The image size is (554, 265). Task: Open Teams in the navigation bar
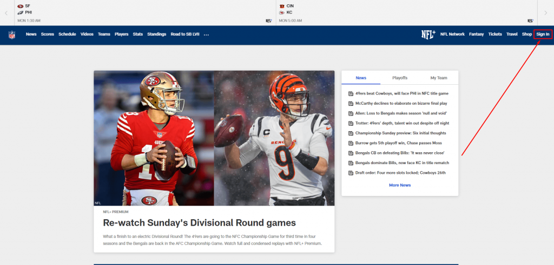[104, 34]
